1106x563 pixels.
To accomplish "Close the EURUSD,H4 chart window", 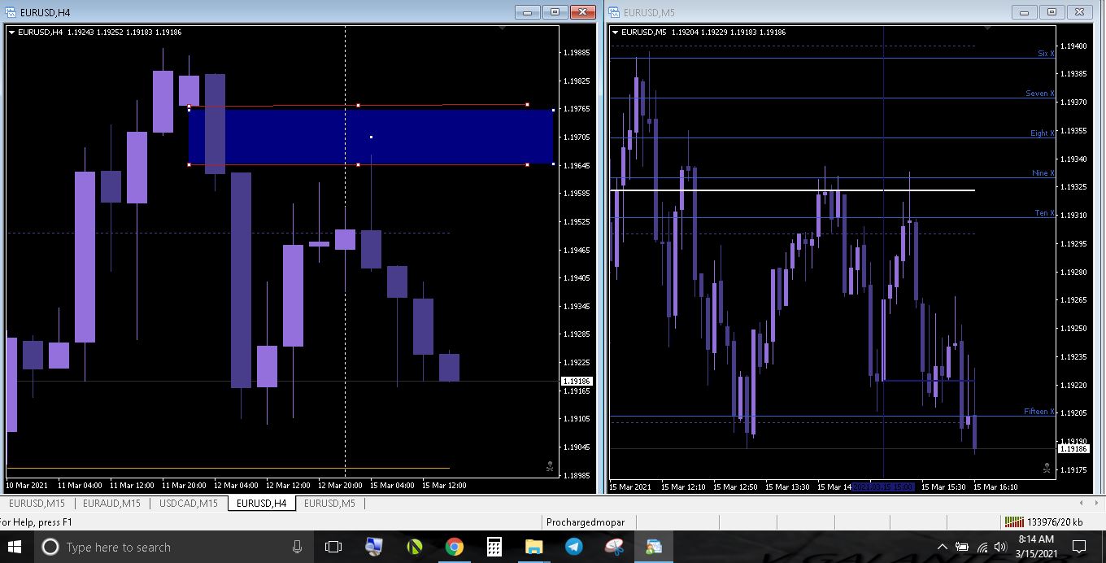I will (x=583, y=12).
